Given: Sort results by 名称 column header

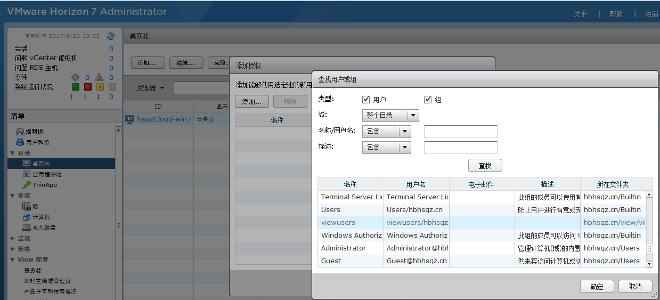Looking at the screenshot, I should click(x=351, y=184).
